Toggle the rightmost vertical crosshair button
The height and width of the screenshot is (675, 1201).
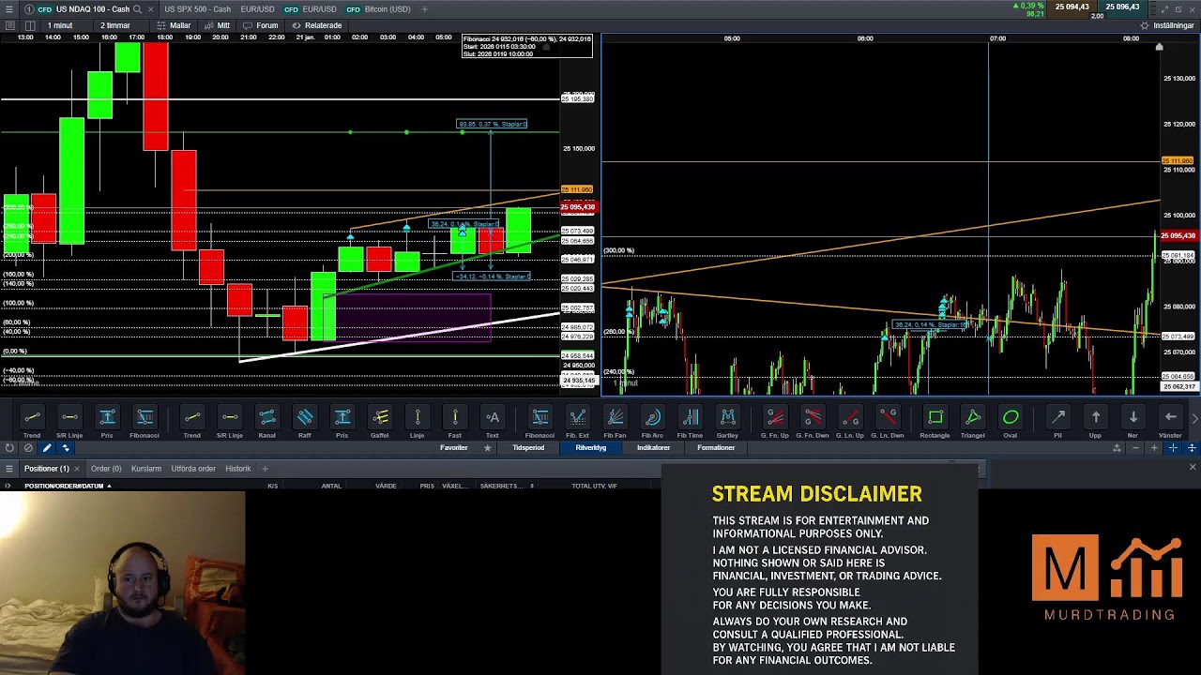point(1192,448)
